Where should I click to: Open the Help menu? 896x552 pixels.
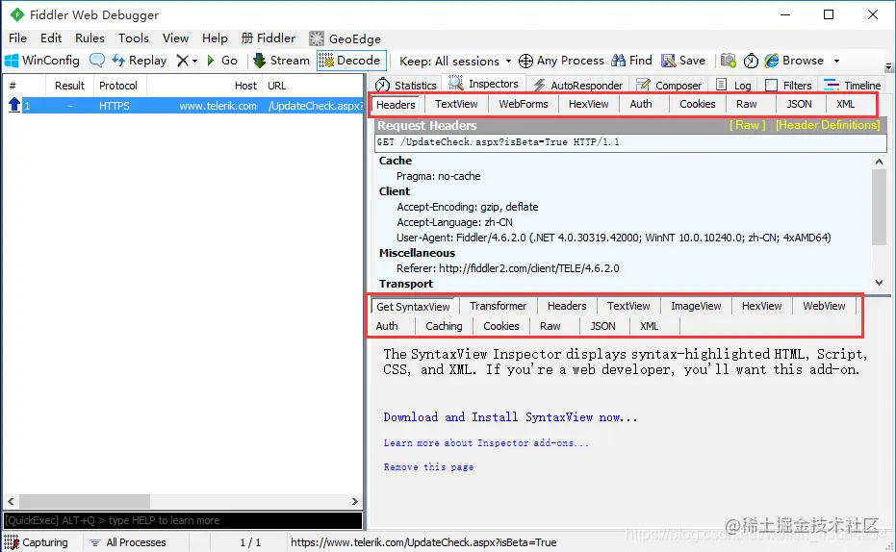[x=215, y=38]
